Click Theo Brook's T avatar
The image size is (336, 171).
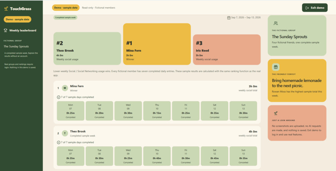pos(65,134)
